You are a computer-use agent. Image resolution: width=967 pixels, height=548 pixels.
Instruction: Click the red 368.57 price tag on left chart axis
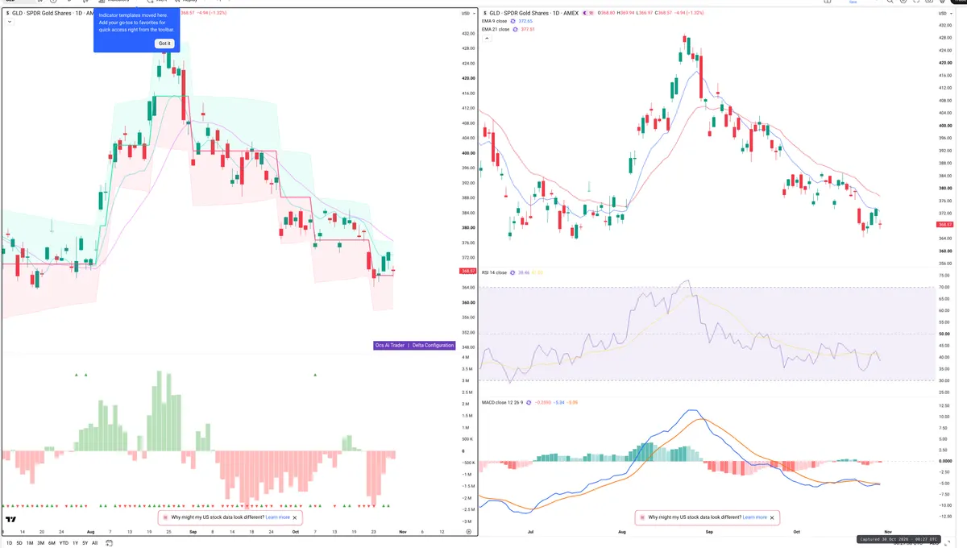pos(467,271)
